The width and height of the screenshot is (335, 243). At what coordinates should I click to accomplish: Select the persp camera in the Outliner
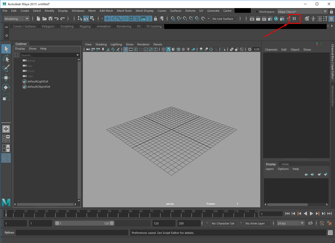(x=31, y=61)
